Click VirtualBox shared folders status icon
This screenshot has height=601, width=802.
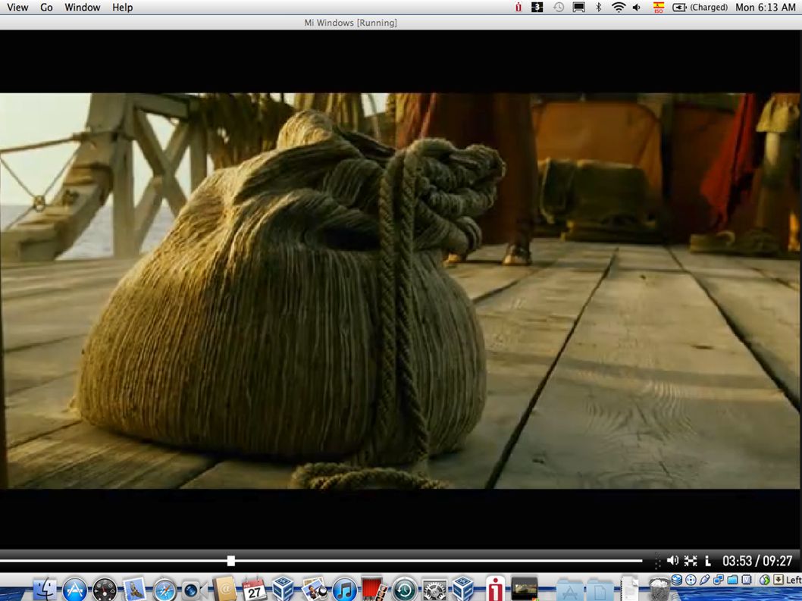coord(732,580)
